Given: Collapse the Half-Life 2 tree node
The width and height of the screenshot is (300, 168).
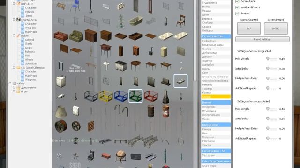Looking at the screenshot, I should [x=14, y=4].
